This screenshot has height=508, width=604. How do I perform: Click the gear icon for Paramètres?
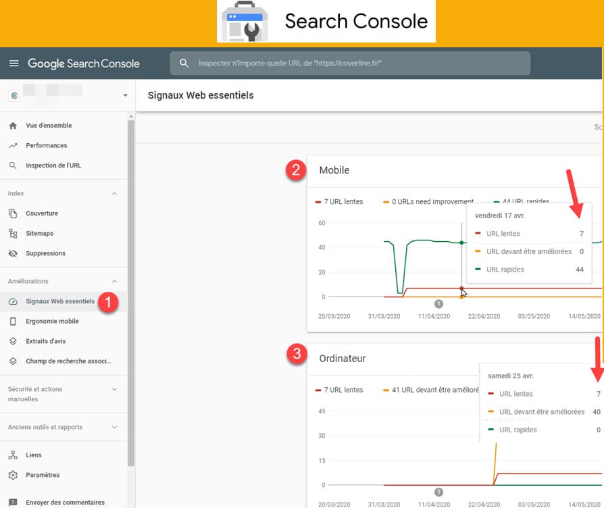(13, 476)
